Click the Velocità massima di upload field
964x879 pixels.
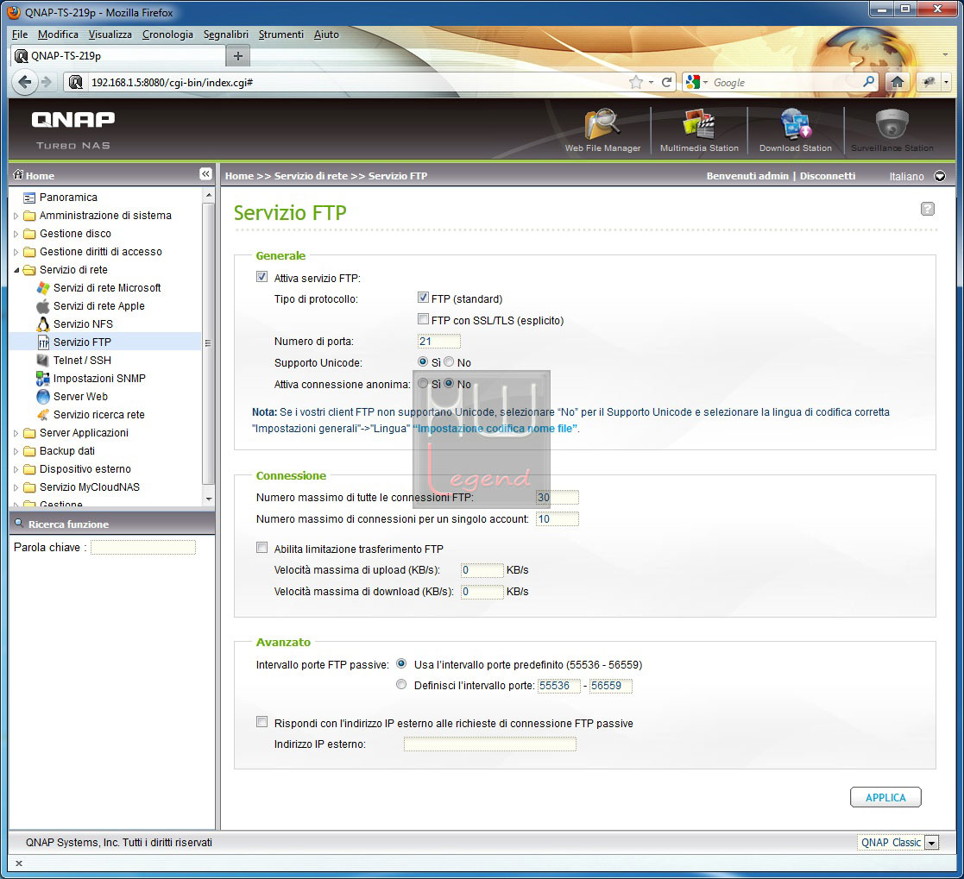[x=482, y=570]
